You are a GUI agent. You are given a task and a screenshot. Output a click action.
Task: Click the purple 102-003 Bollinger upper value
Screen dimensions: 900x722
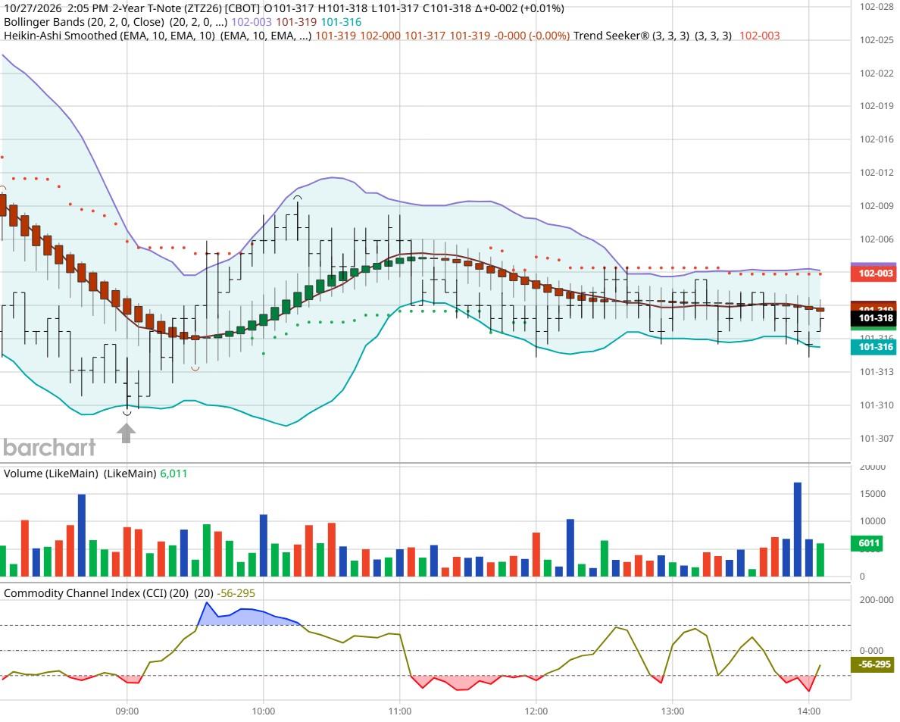(252, 22)
